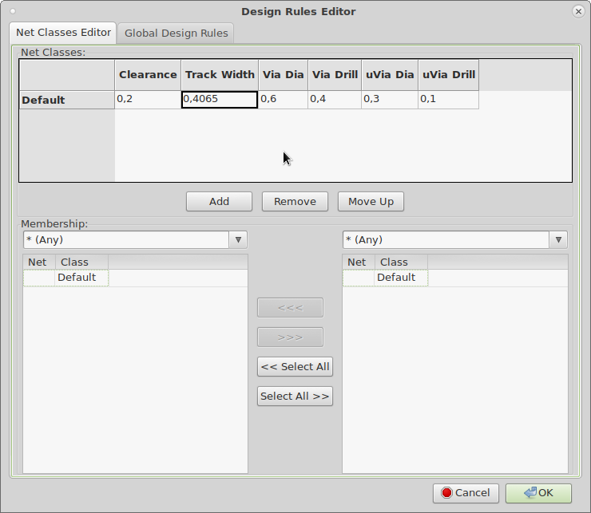
Task: Click Class column header in right list
Action: 402,262
